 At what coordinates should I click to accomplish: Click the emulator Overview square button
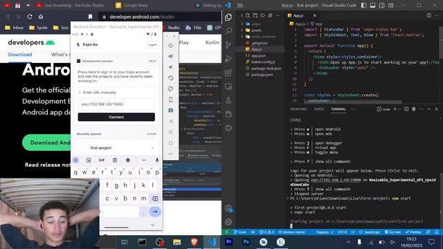(171, 143)
